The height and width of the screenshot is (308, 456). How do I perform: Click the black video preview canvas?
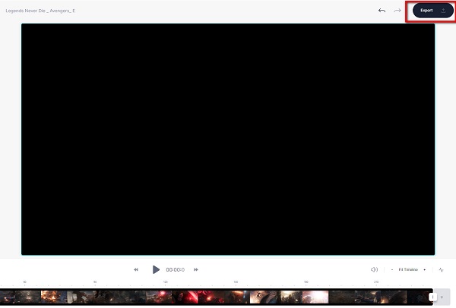pos(228,140)
